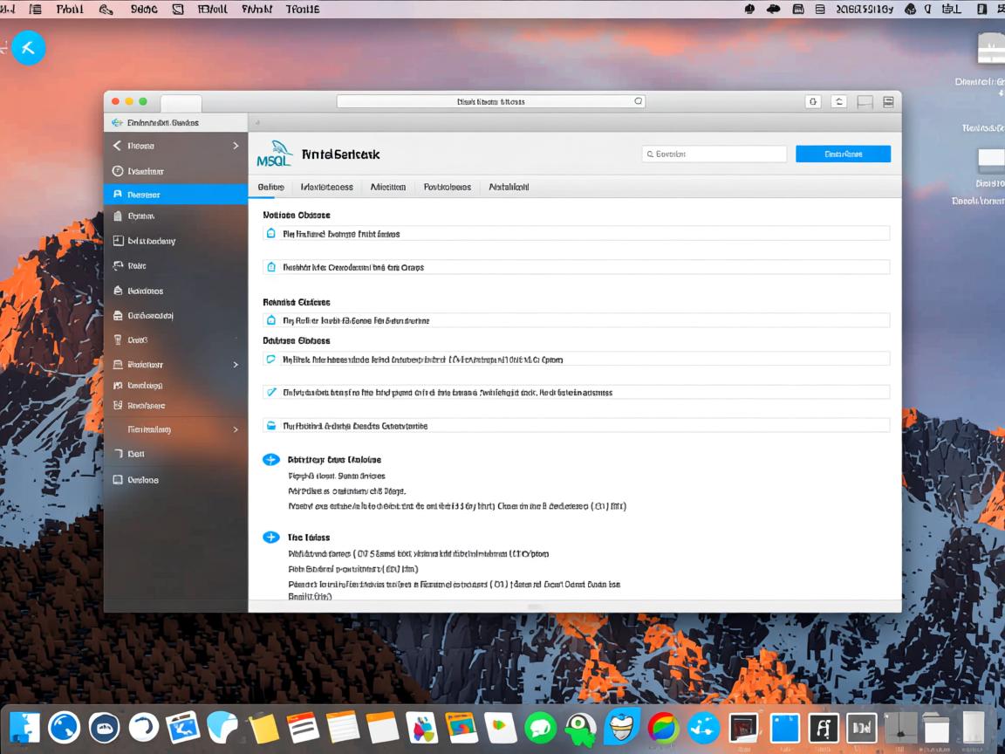Click the round blue icon on the desktop top-left
The image size is (1005, 754).
coord(28,47)
